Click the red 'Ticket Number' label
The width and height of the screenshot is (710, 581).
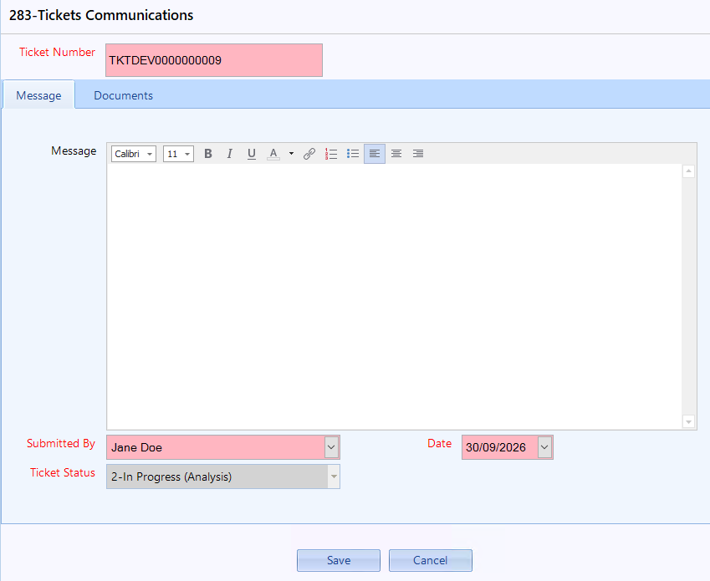click(57, 52)
